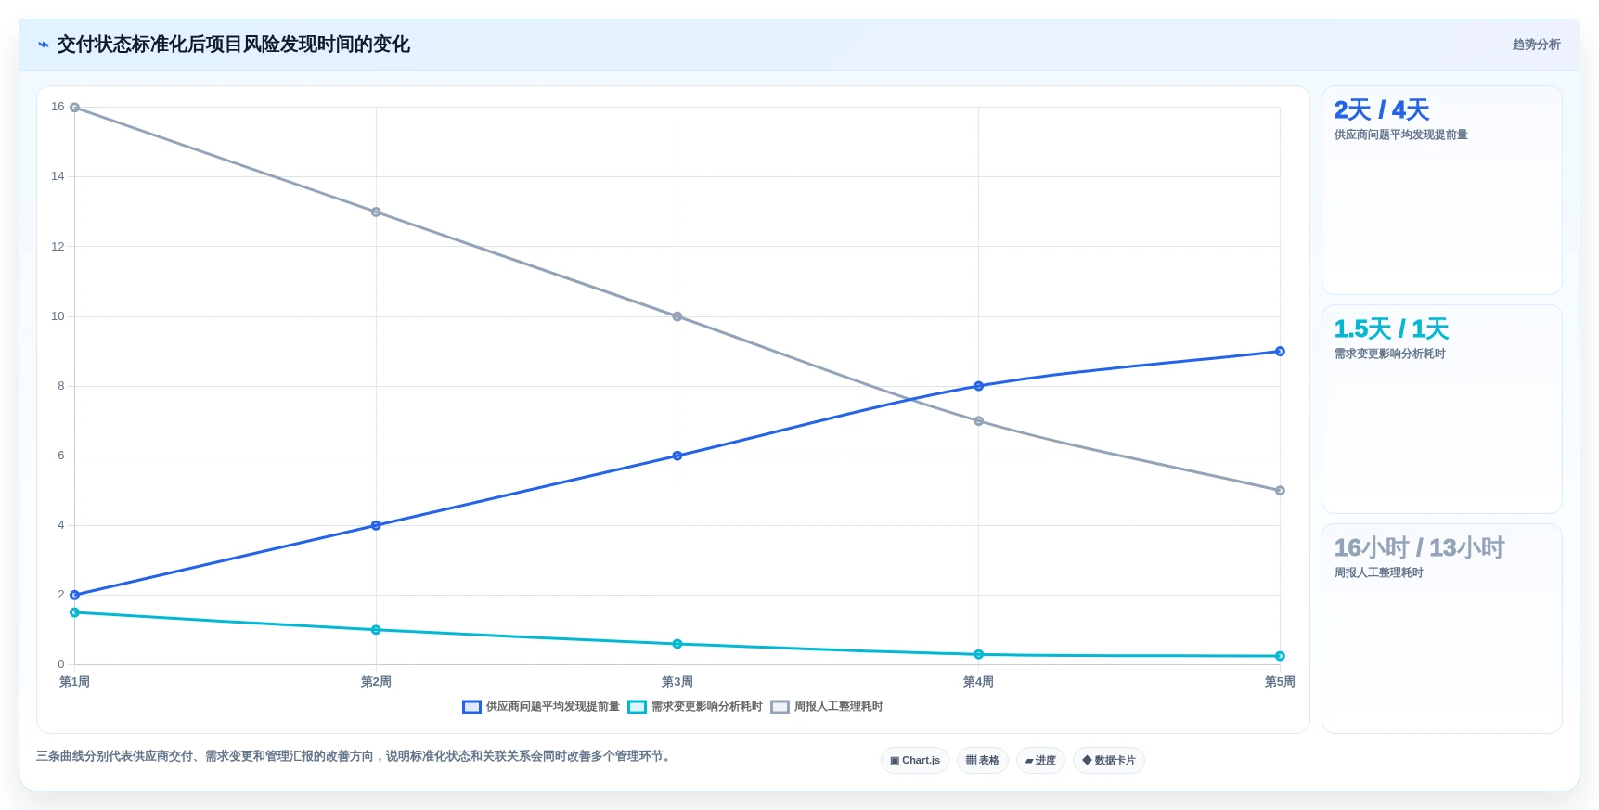This screenshot has height=810, width=1599.
Task: Click the 周报人工整理耗时 card caption
Action: tap(1378, 572)
